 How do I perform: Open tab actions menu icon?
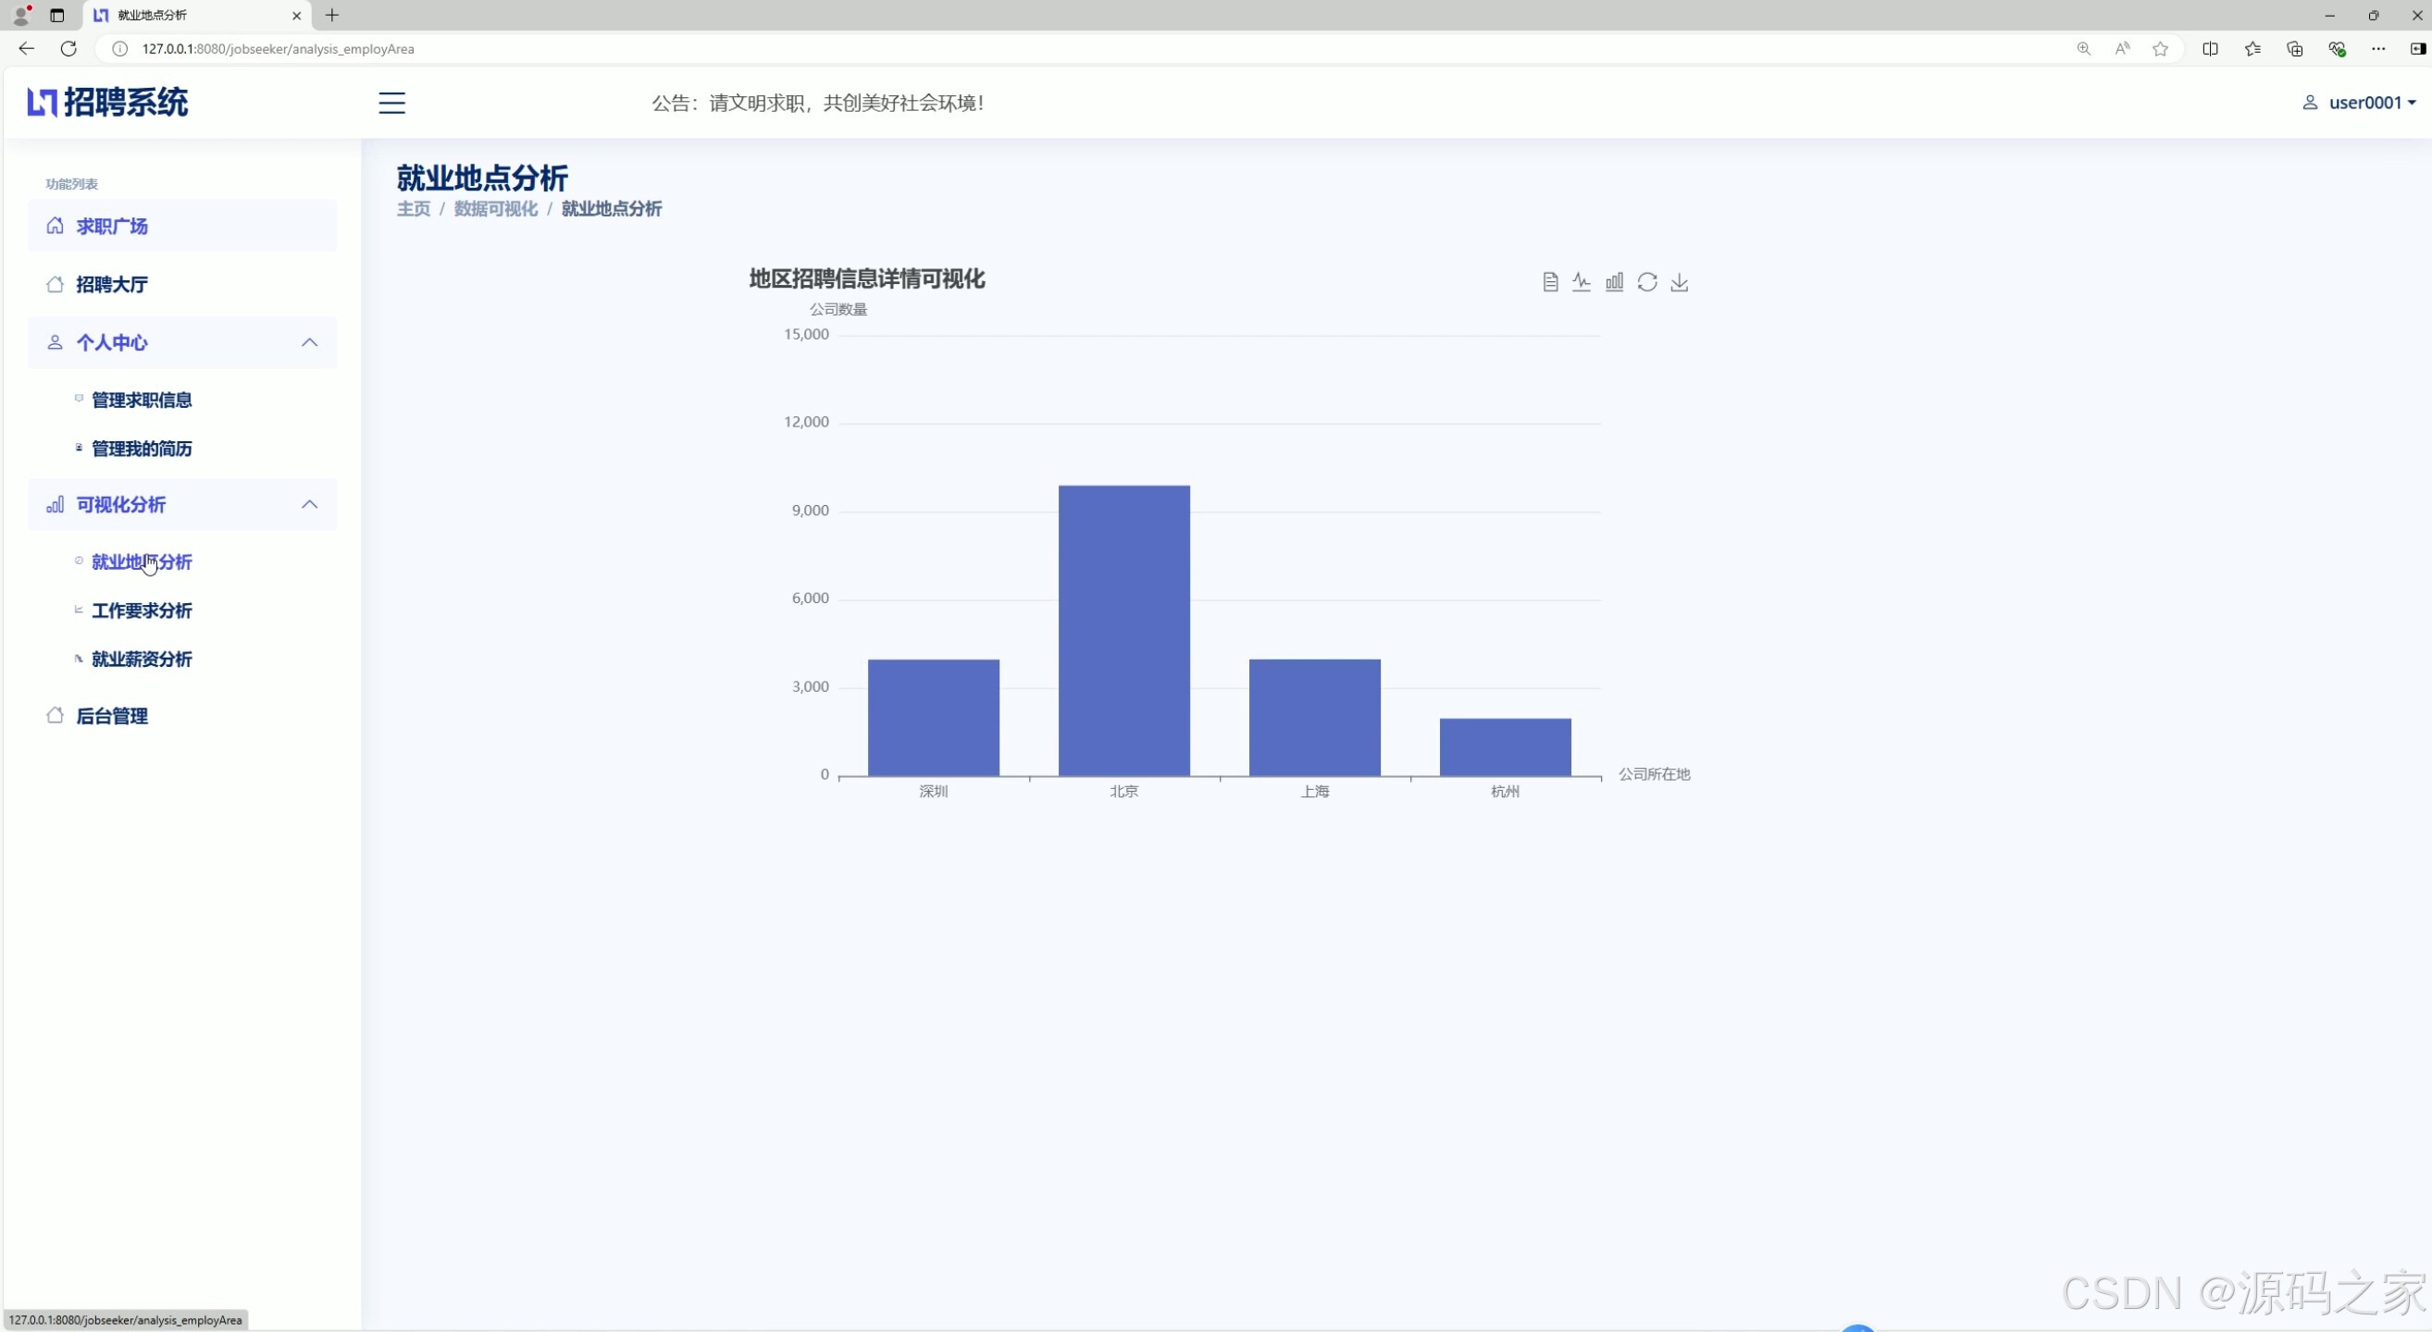[56, 15]
